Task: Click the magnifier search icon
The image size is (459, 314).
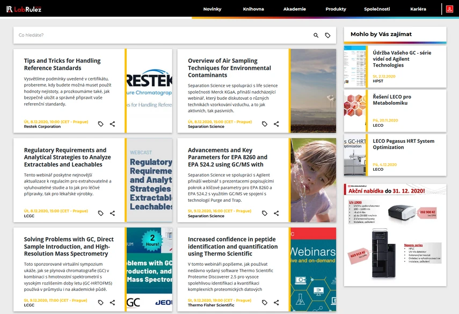Action: 316,34
